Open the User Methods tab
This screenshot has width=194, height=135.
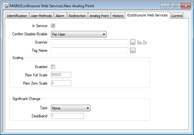click(x=41, y=16)
